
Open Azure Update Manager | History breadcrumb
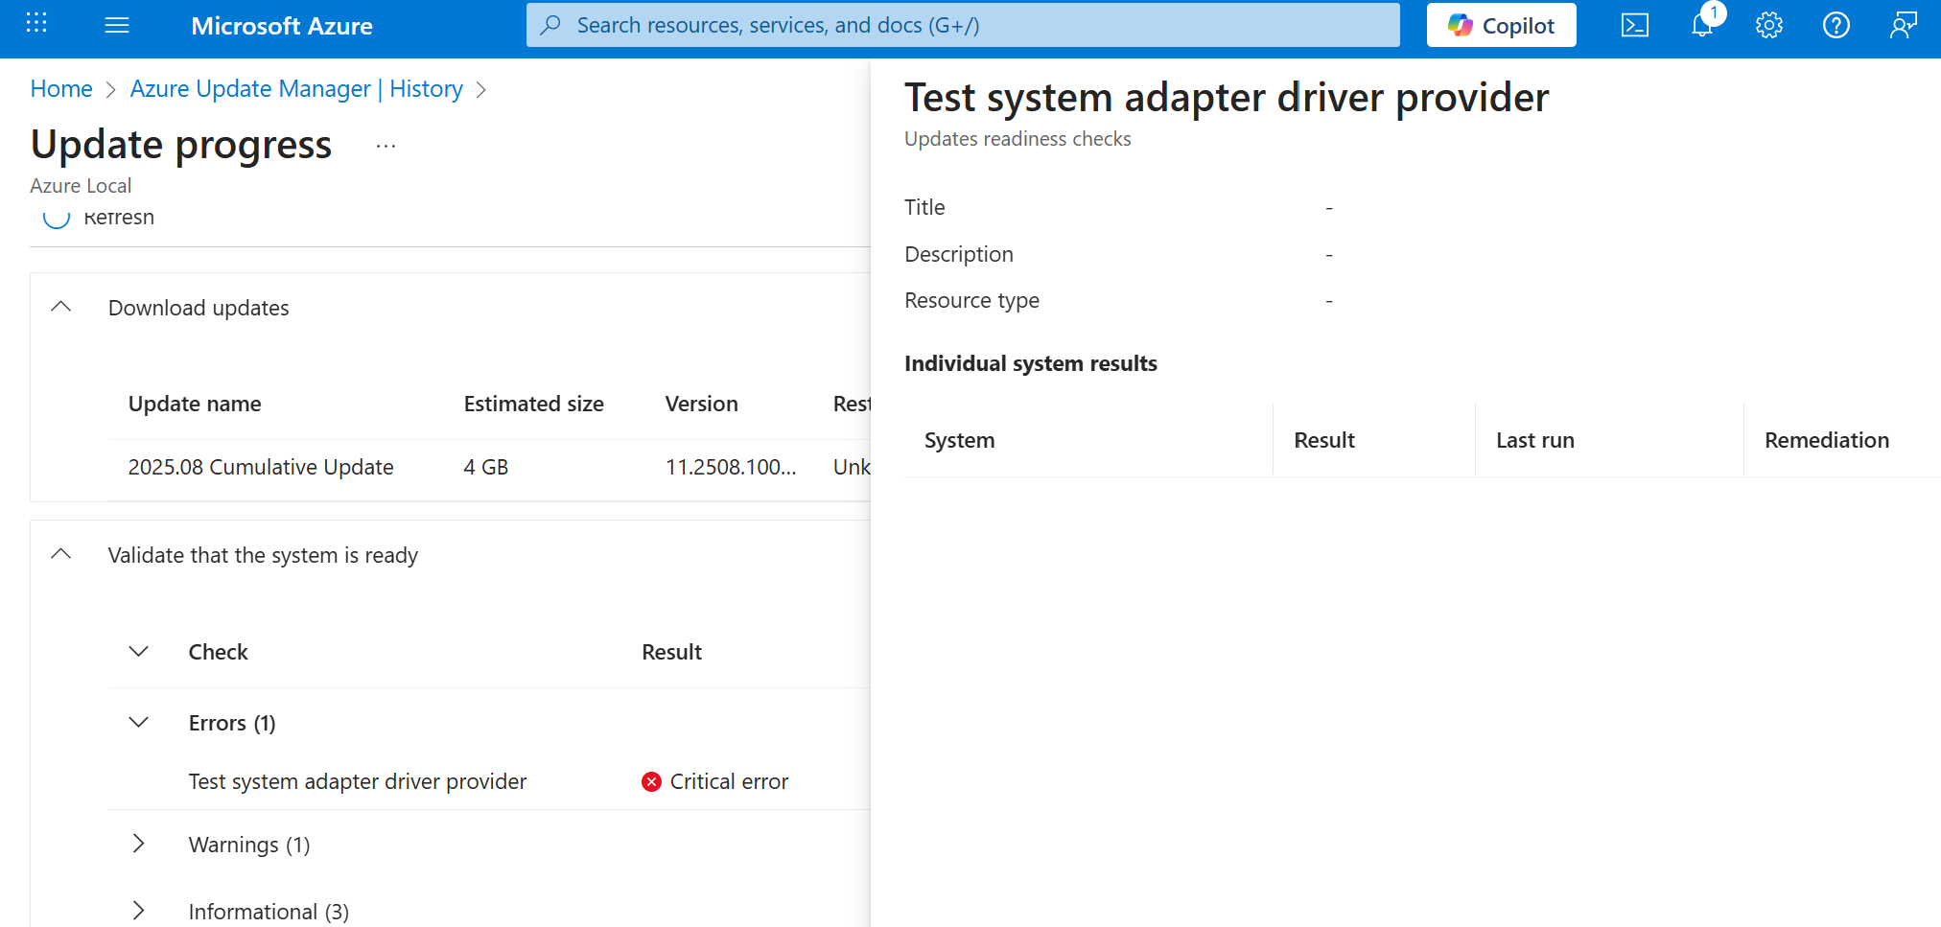pos(296,89)
